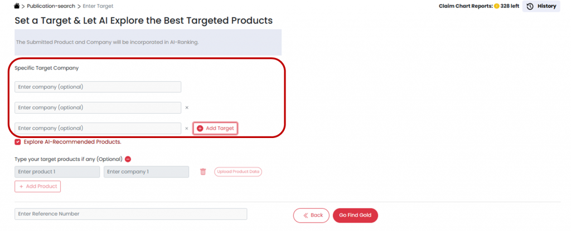Remove the second company field with X

point(187,107)
